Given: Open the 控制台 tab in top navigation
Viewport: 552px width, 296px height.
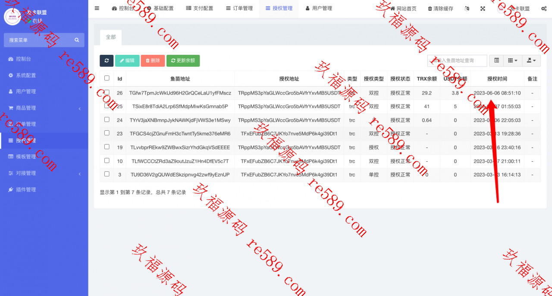Looking at the screenshot, I should tap(123, 8).
